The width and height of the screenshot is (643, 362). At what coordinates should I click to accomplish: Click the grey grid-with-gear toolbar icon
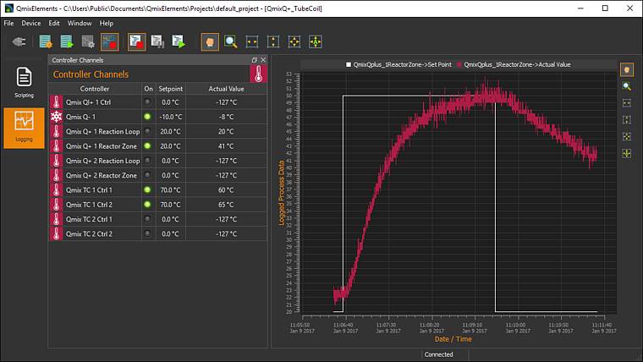coord(88,41)
